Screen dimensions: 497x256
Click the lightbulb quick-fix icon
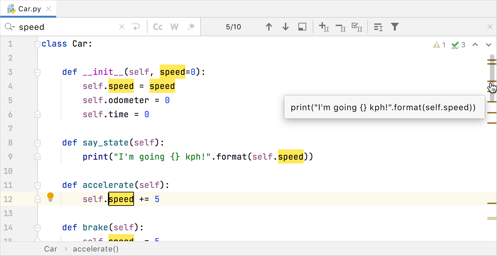coord(50,197)
